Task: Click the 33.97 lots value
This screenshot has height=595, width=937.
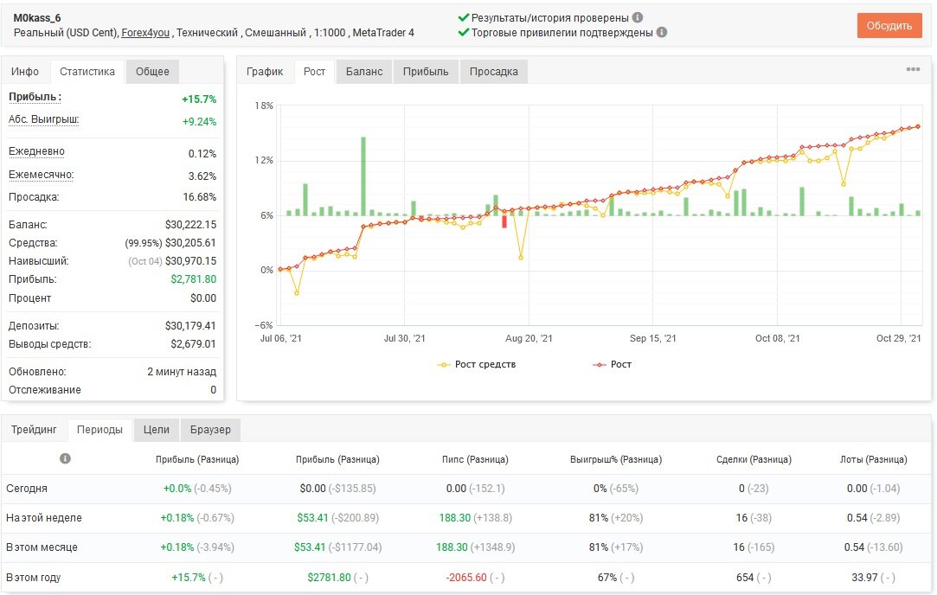Action: coord(864,578)
